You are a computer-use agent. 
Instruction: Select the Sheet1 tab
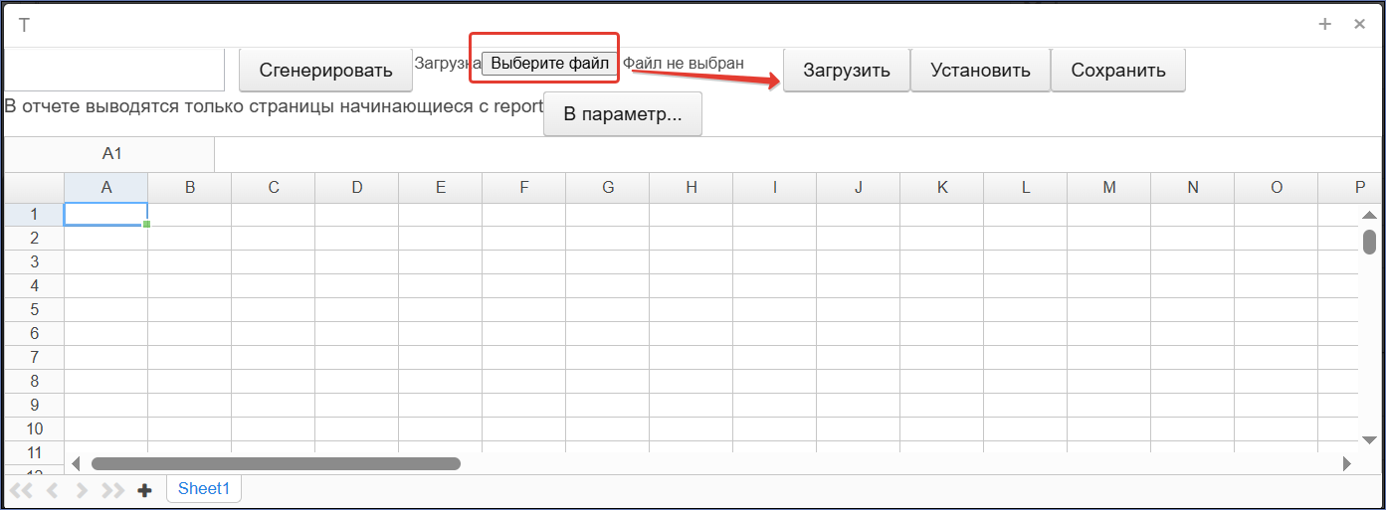tap(204, 488)
